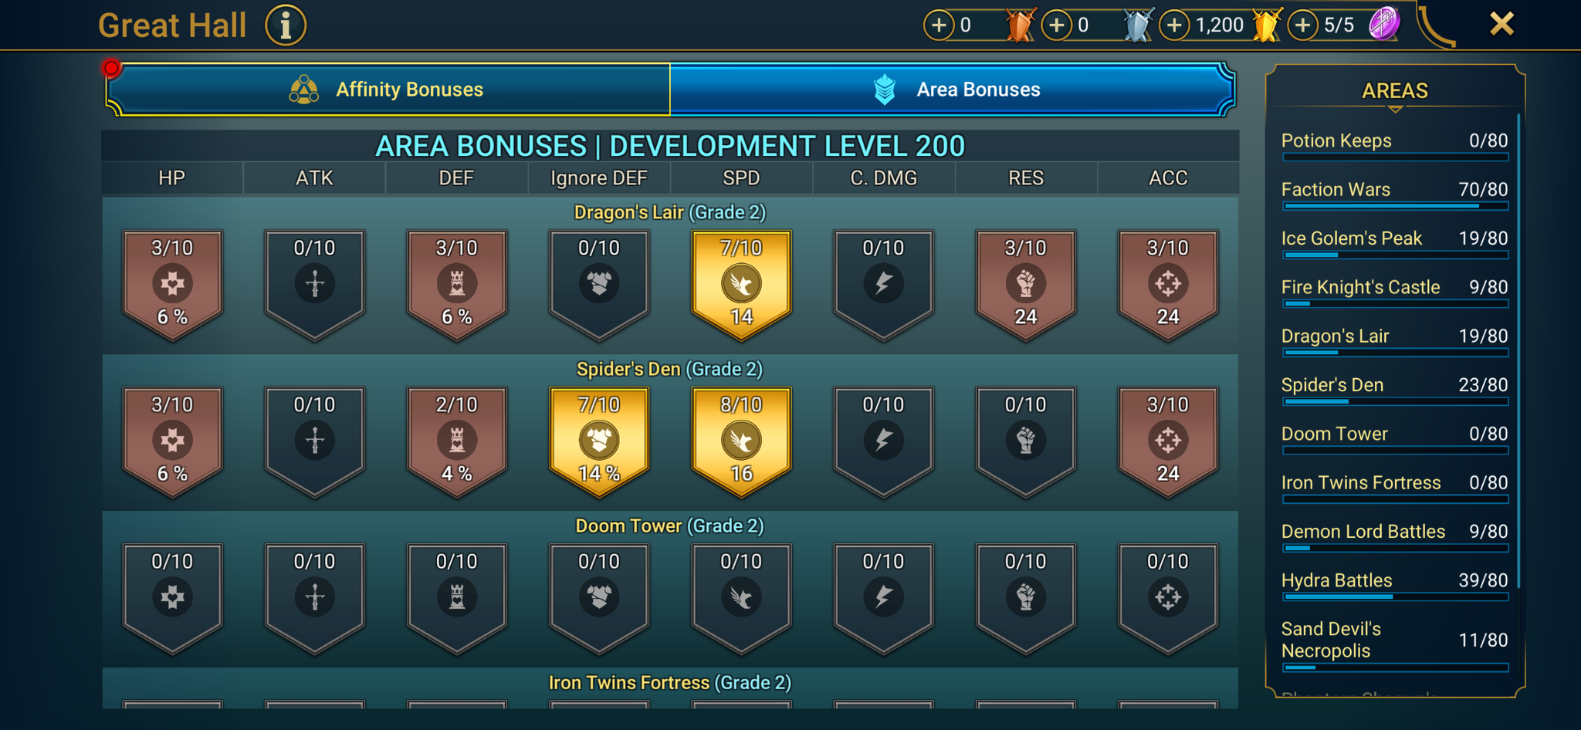Select Doom Tower C. DMG shield
The width and height of the screenshot is (1581, 730).
pos(883,598)
